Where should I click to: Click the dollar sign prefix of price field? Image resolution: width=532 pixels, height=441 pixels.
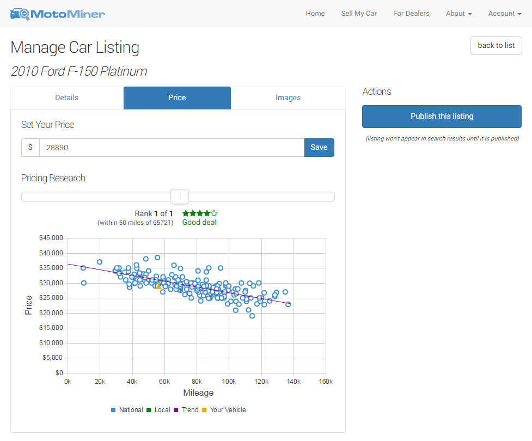(30, 148)
